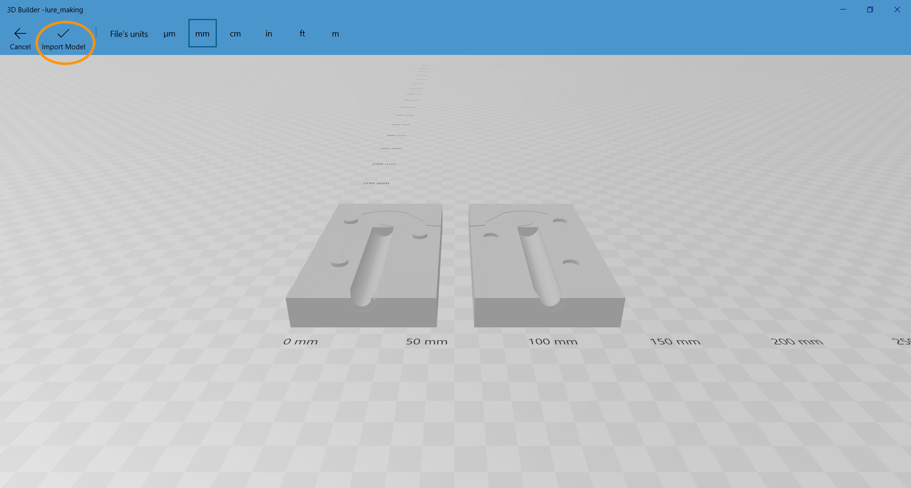
Task: Minimize the 3D Builder window
Action: tap(843, 9)
